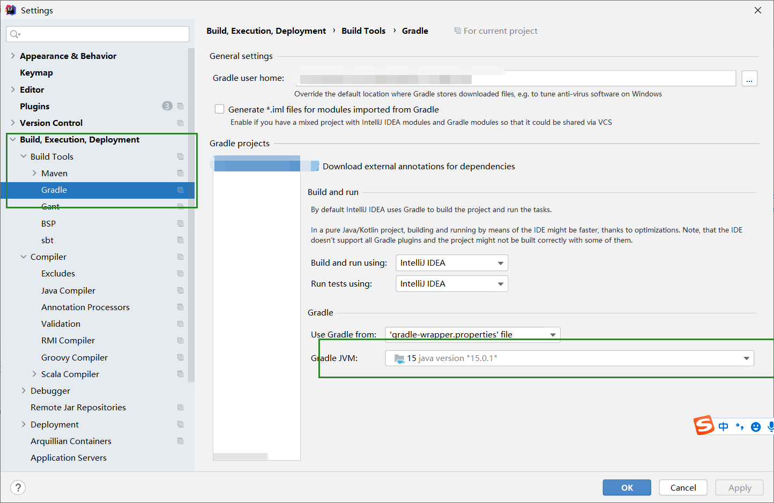
Task: Open the Run tests using dropdown
Action: tap(451, 284)
